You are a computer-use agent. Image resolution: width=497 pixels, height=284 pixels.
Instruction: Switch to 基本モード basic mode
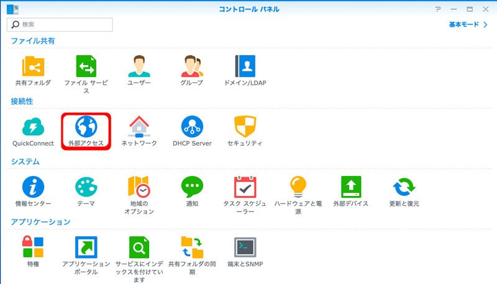point(468,24)
